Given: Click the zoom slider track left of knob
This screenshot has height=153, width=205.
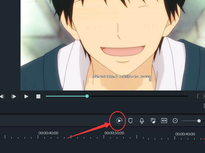Looking at the screenshot, I should click(x=189, y=121).
